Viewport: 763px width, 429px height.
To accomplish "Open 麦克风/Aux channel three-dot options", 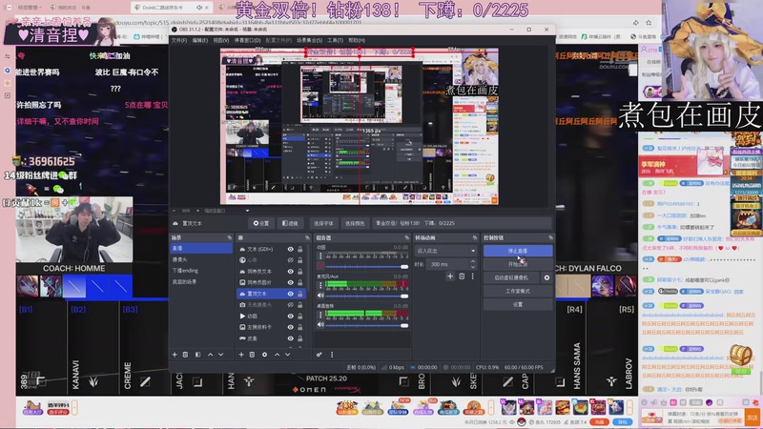I will click(320, 285).
